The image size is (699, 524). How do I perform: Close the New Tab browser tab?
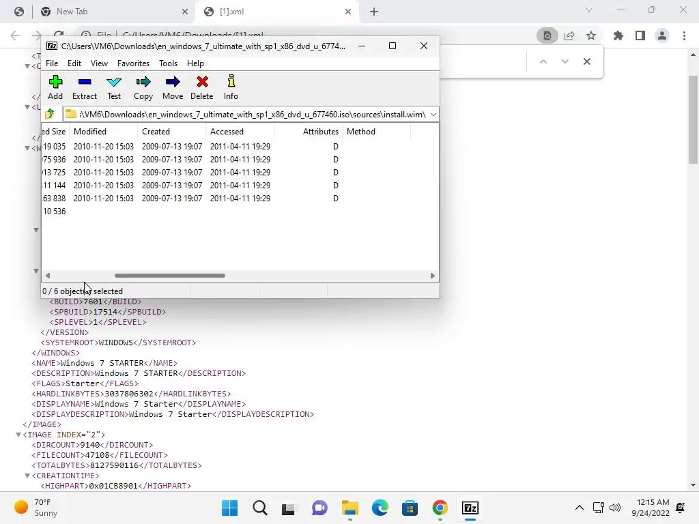pyautogui.click(x=185, y=12)
